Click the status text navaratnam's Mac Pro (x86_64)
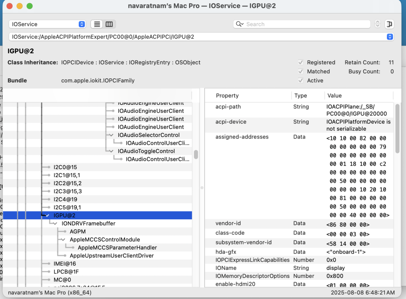Viewport: 406px width, 299px height. tap(50, 292)
